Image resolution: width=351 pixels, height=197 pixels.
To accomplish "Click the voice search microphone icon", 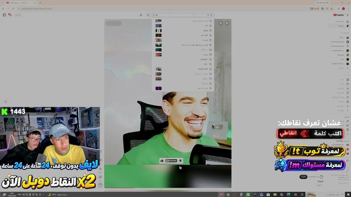I will [141, 15].
